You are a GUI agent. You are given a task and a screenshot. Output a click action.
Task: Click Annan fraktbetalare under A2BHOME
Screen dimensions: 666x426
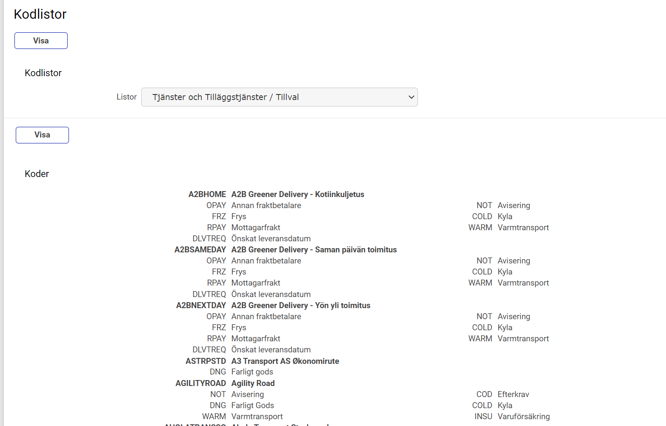click(266, 205)
